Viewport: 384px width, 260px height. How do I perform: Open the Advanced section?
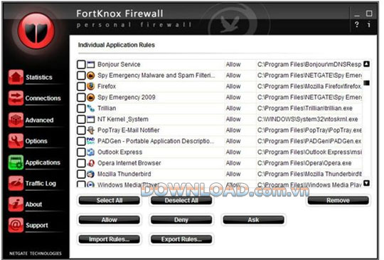39,120
